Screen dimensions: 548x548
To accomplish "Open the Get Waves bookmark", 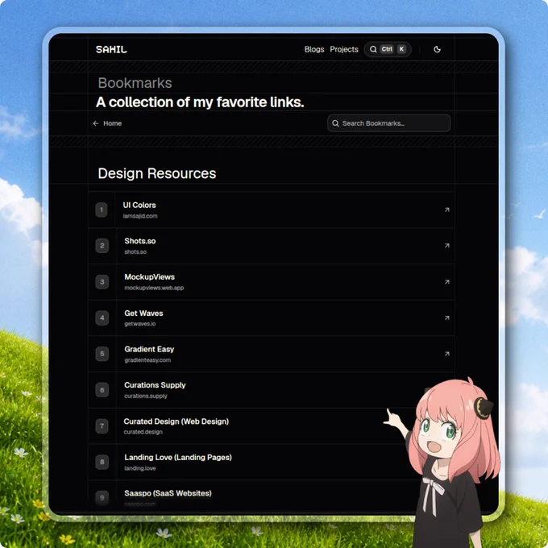I will coord(272,318).
